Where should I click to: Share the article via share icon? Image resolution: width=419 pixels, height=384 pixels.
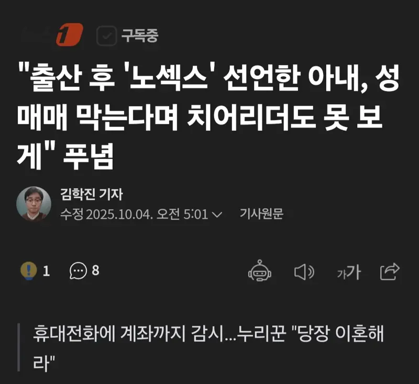[x=390, y=272]
